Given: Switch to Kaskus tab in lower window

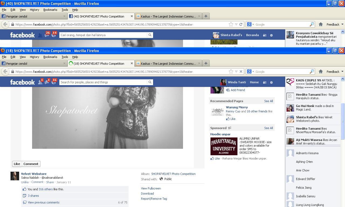Looking at the screenshot, I should pyautogui.click(x=168, y=64).
